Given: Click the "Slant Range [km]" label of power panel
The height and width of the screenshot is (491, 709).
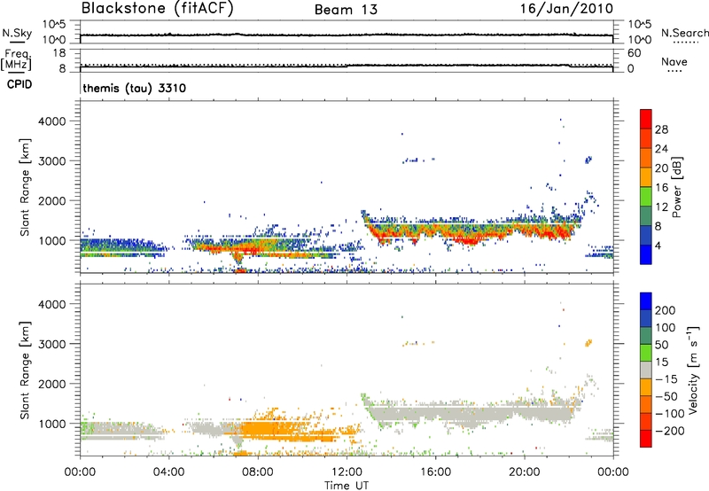Looking at the screenshot, I should point(25,187).
